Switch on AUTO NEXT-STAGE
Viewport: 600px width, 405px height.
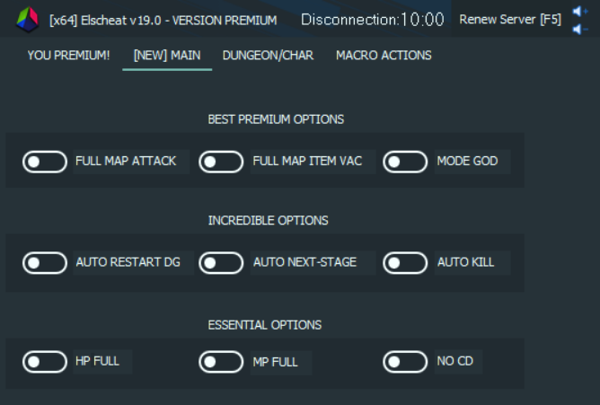pos(221,263)
